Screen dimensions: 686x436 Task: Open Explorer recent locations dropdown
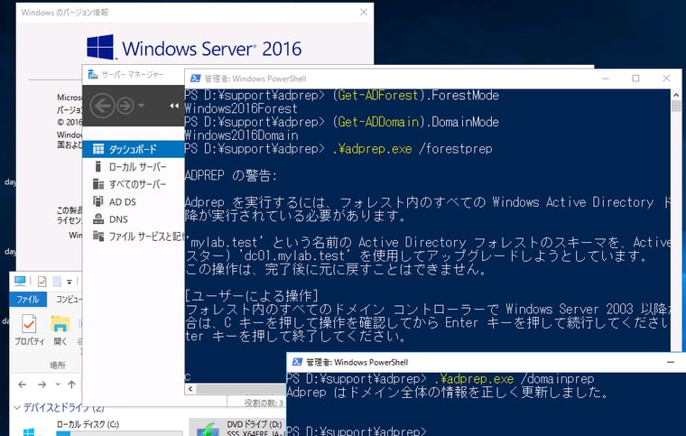coord(58,385)
